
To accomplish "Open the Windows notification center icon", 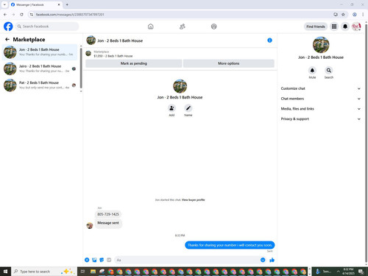I will [x=361, y=272].
